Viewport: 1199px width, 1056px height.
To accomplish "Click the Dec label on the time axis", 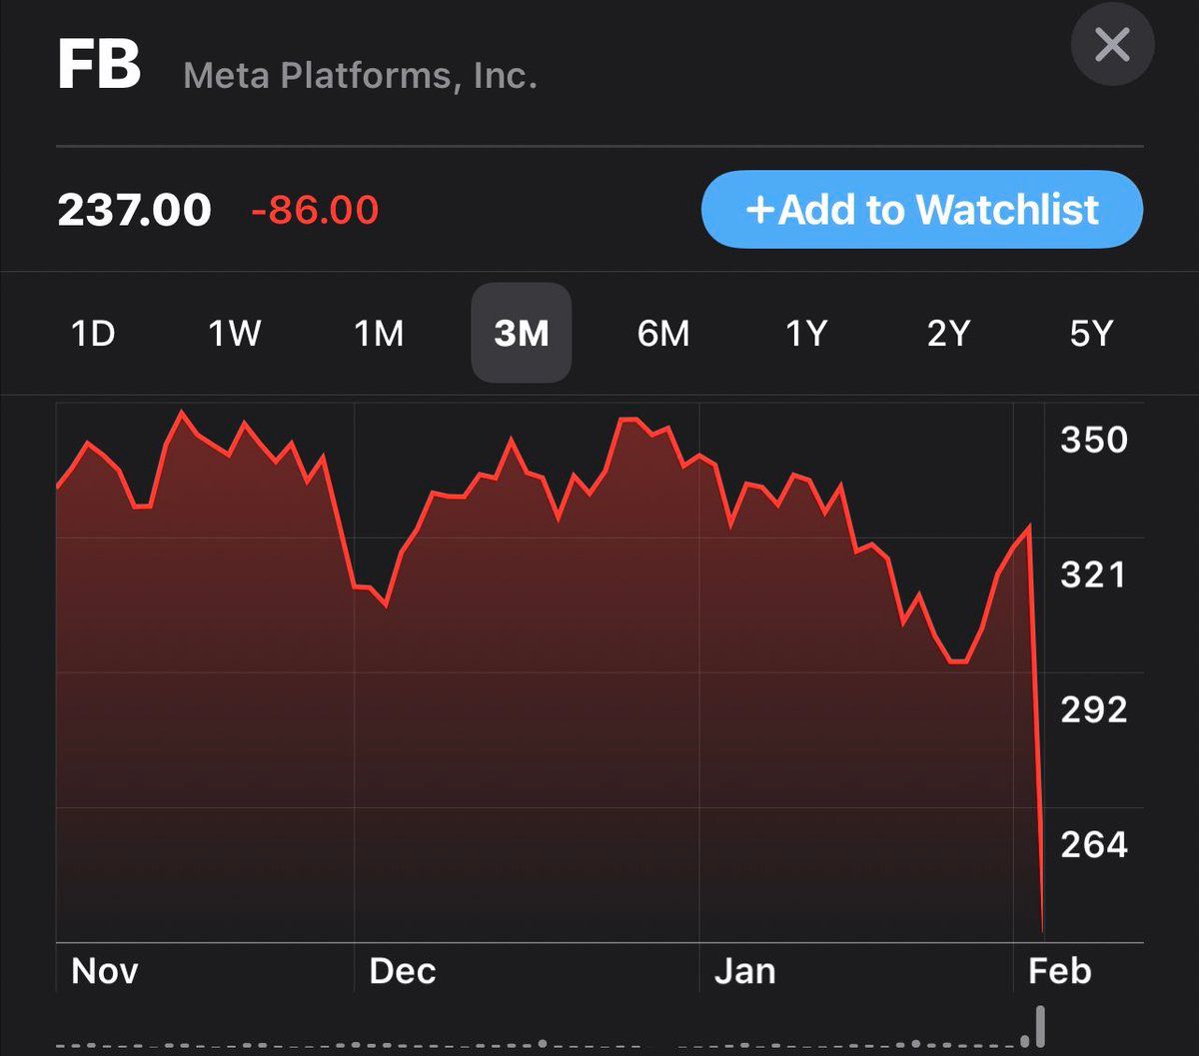I will 403,971.
